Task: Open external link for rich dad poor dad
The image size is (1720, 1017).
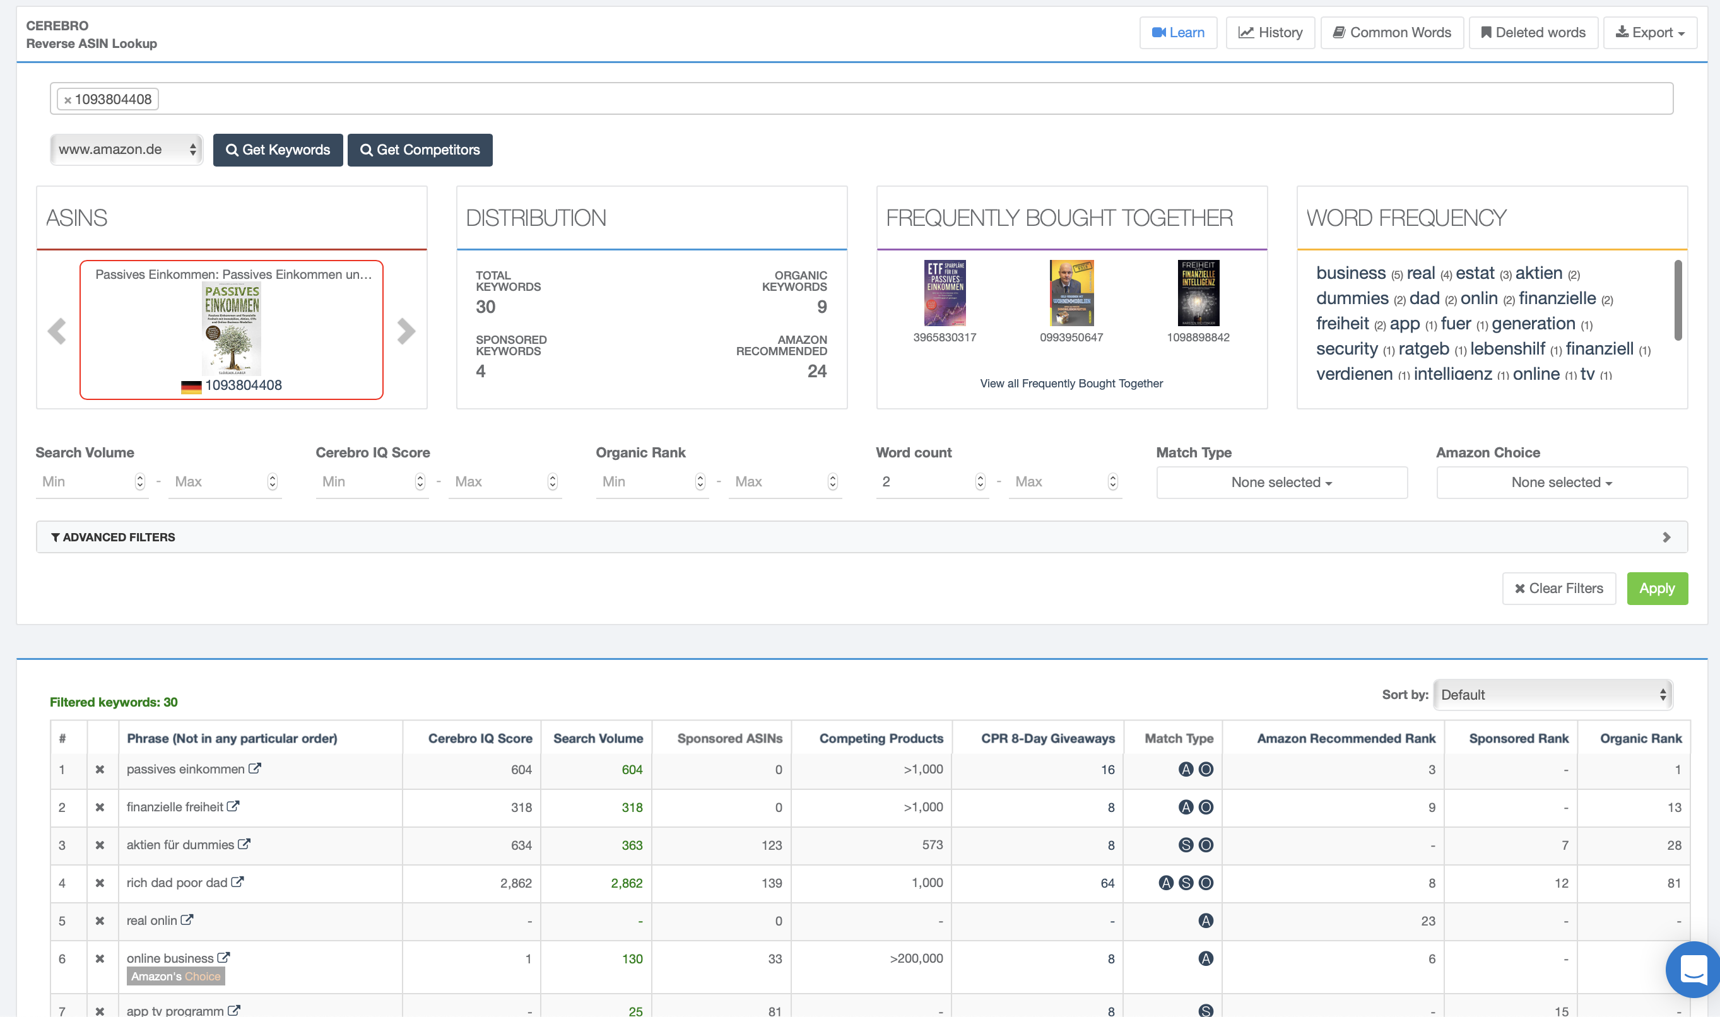Action: (x=237, y=882)
